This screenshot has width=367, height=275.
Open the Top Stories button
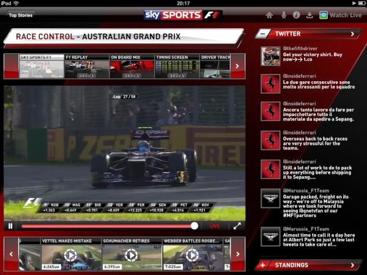tap(21, 15)
